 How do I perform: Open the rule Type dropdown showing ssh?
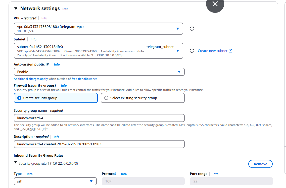55,181
